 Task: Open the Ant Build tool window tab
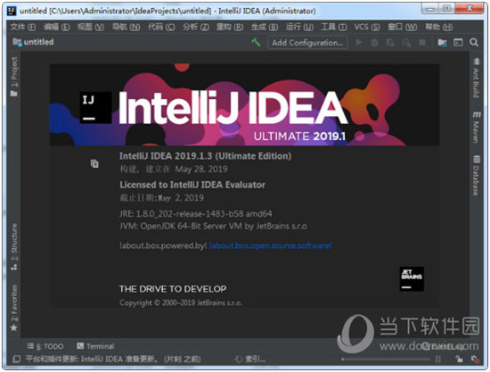coord(476,78)
